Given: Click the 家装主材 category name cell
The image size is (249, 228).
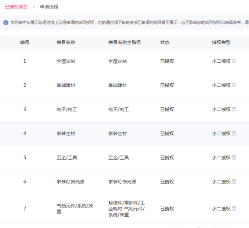Looking at the screenshot, I should point(66,133).
